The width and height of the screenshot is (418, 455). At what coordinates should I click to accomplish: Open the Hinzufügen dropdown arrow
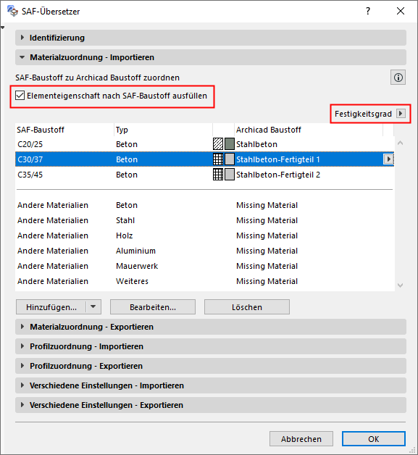click(93, 306)
